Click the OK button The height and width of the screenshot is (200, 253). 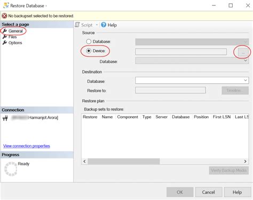180,192
